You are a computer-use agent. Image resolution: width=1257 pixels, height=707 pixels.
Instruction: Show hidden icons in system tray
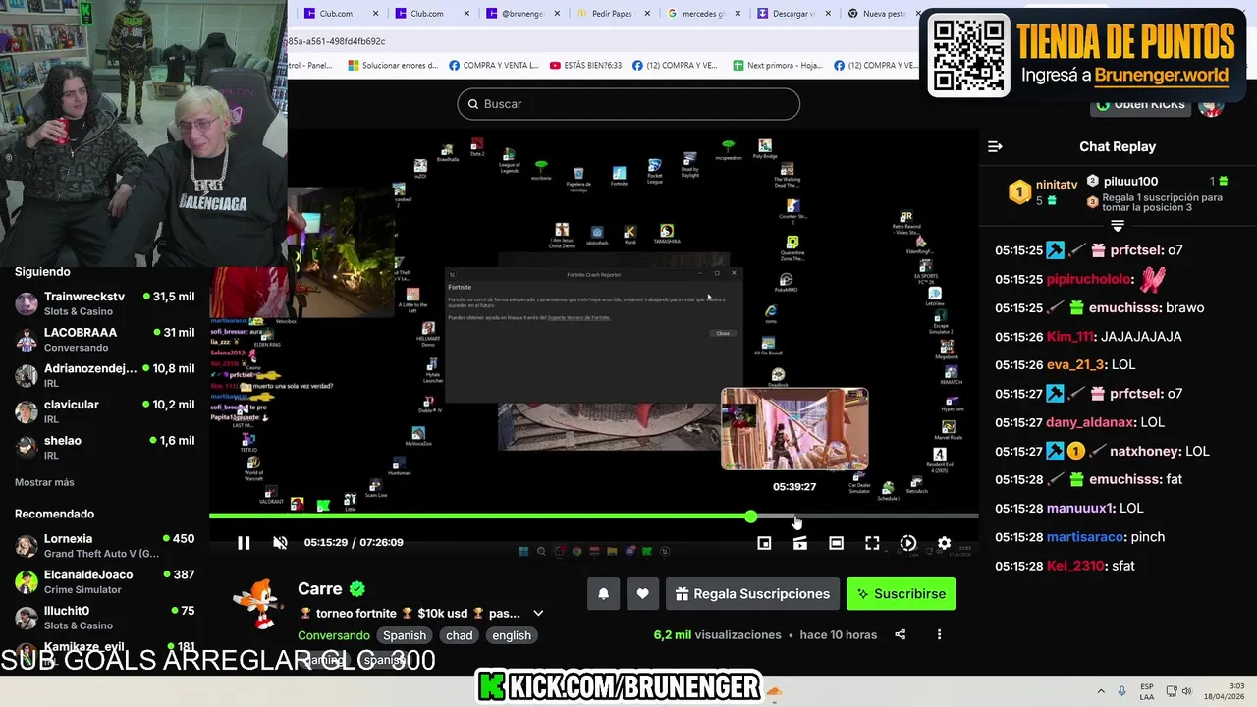(1102, 691)
